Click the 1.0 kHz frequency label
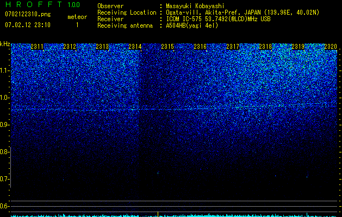342x217 pixels. (4, 98)
